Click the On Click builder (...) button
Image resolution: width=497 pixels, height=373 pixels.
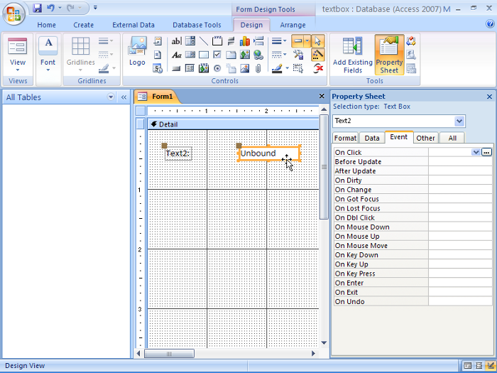tap(486, 152)
